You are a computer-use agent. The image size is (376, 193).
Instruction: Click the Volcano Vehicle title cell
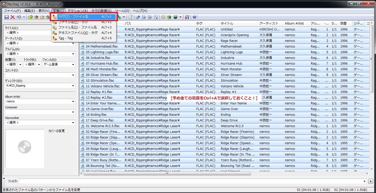point(239,86)
